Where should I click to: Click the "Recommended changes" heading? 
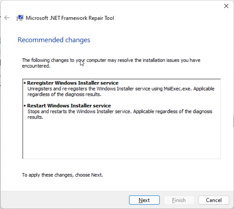[x=54, y=40]
